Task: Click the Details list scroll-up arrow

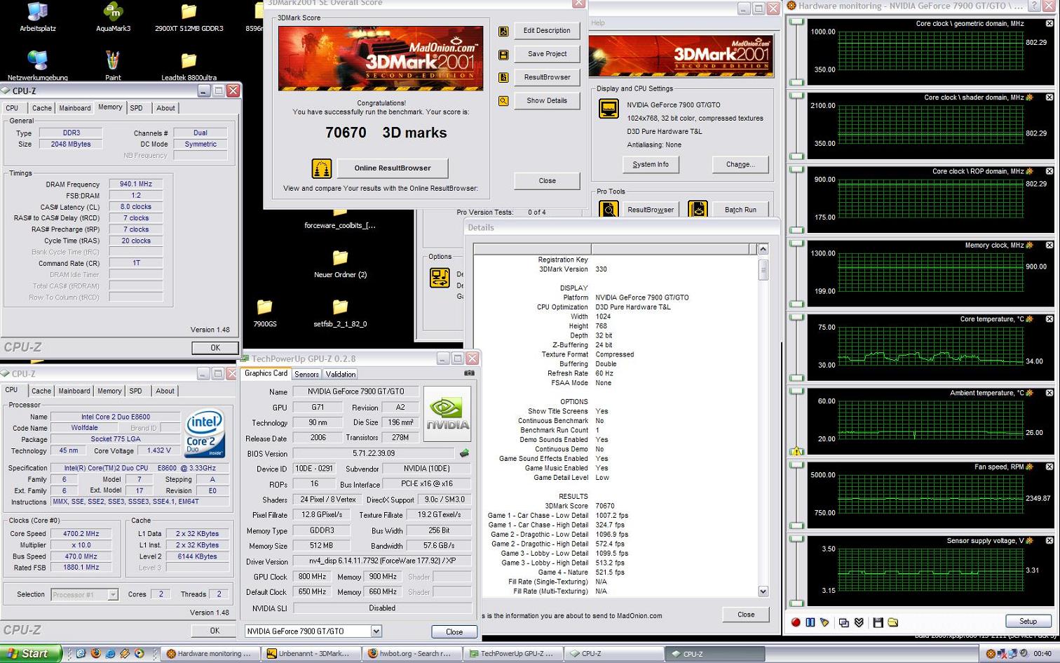Action: tap(763, 249)
